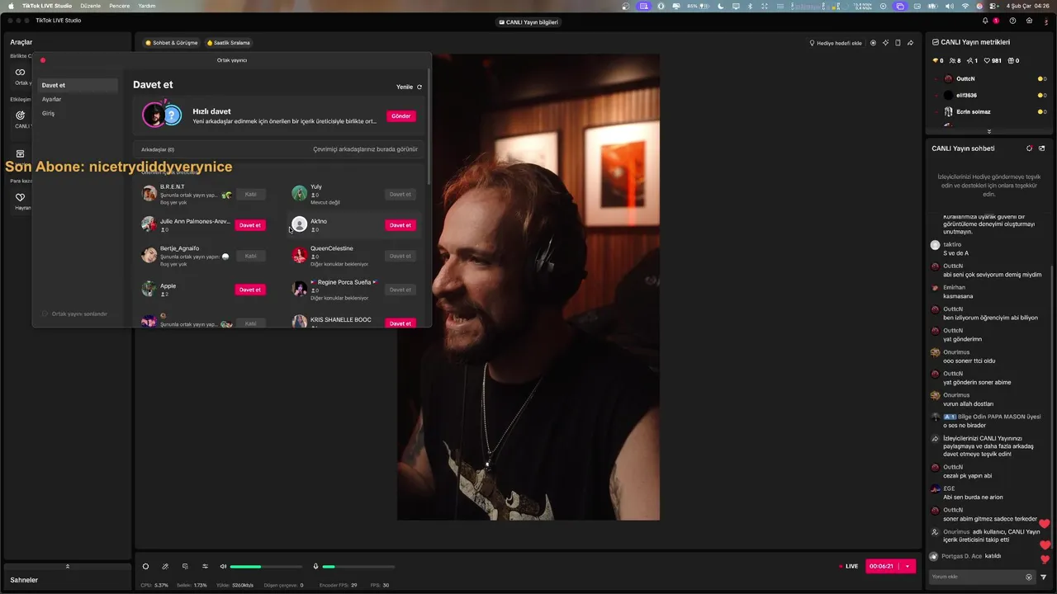Click the Gönder button for Hızlı davet
This screenshot has height=594, width=1057.
click(401, 116)
